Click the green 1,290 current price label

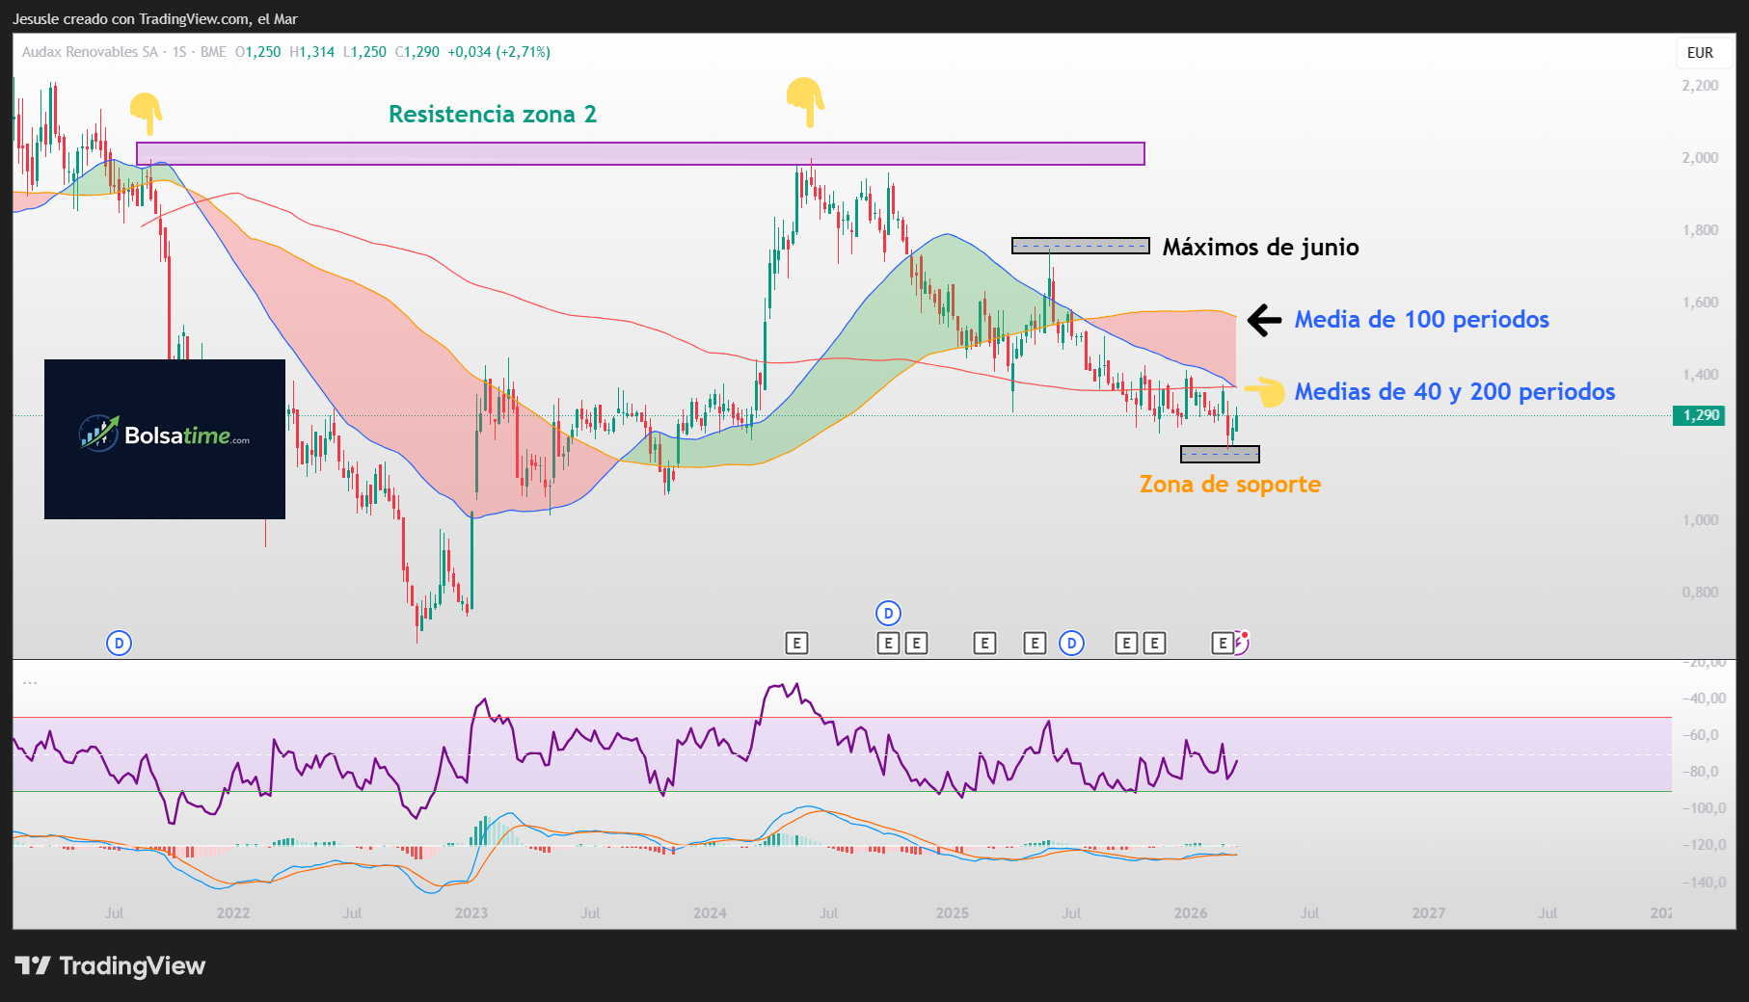pos(1701,415)
